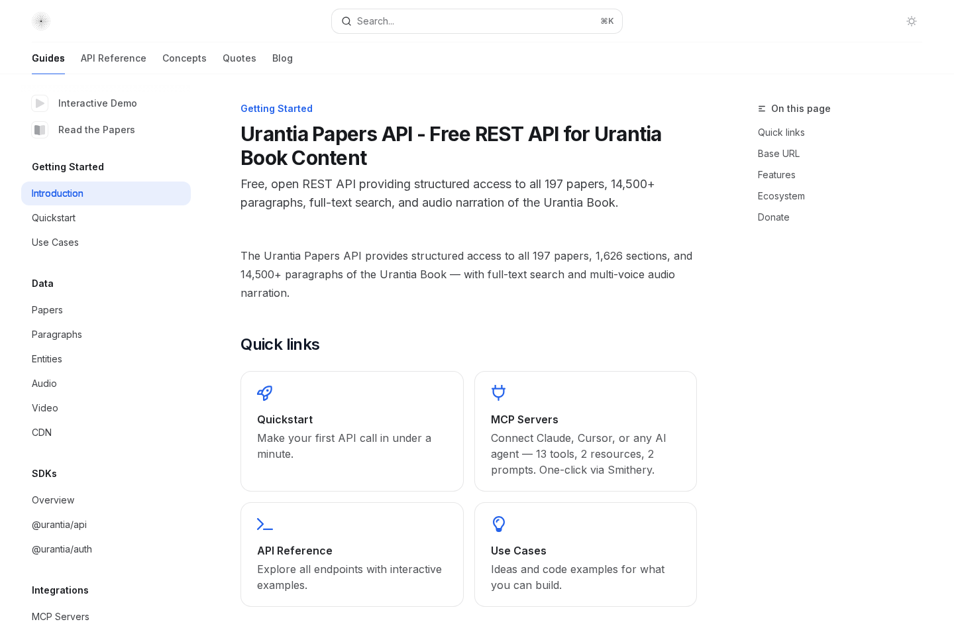Click the search magnifier icon
Viewport: 954px width, 636px height.
(346, 21)
